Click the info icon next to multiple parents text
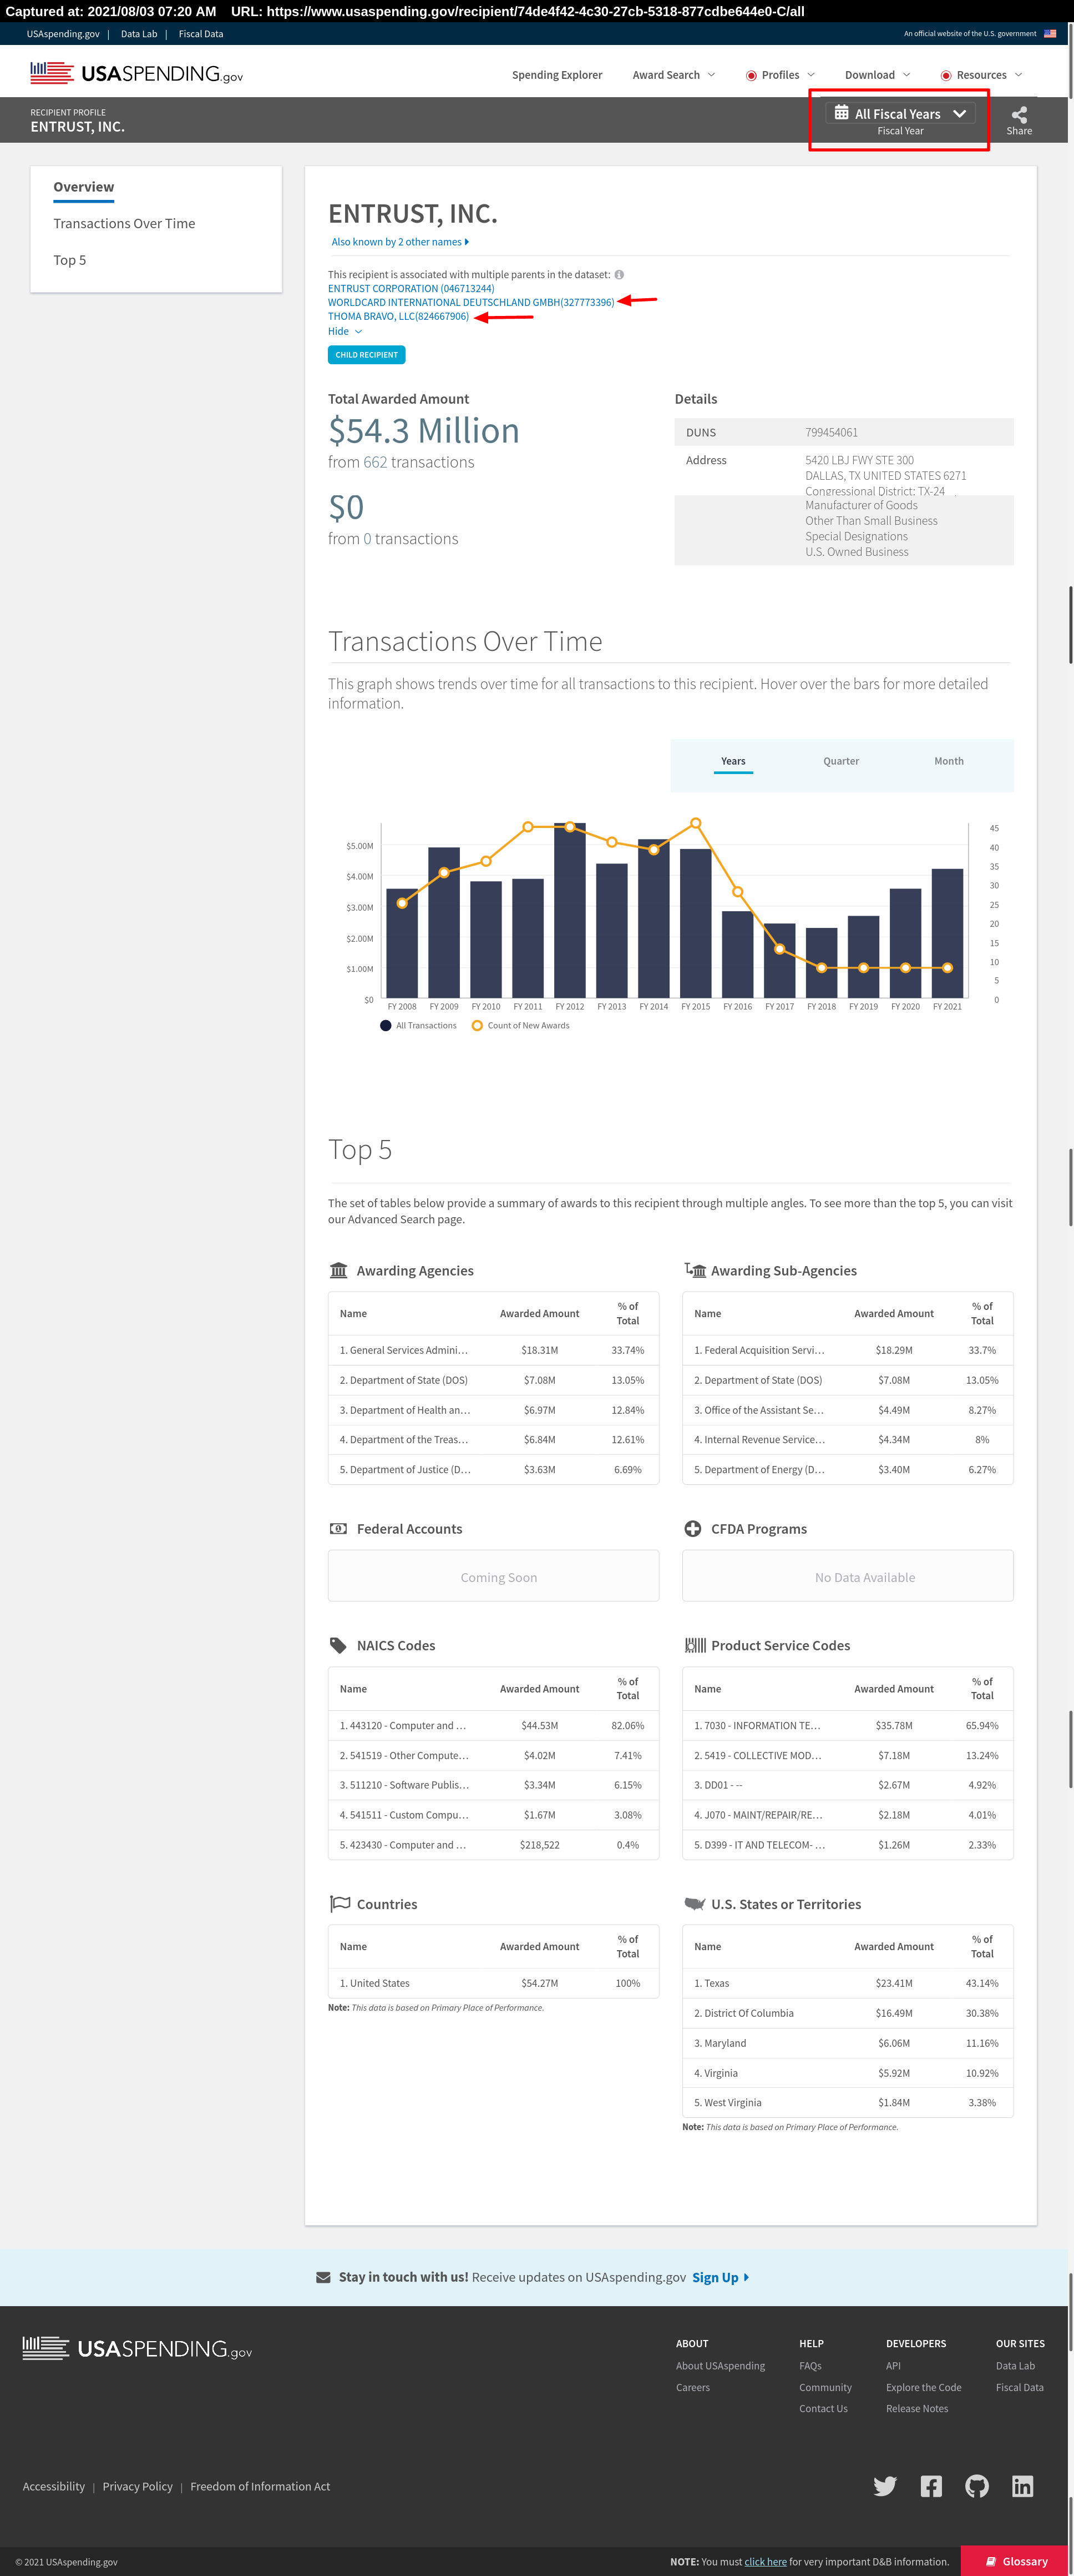The width and height of the screenshot is (1074, 2576). coord(620,274)
